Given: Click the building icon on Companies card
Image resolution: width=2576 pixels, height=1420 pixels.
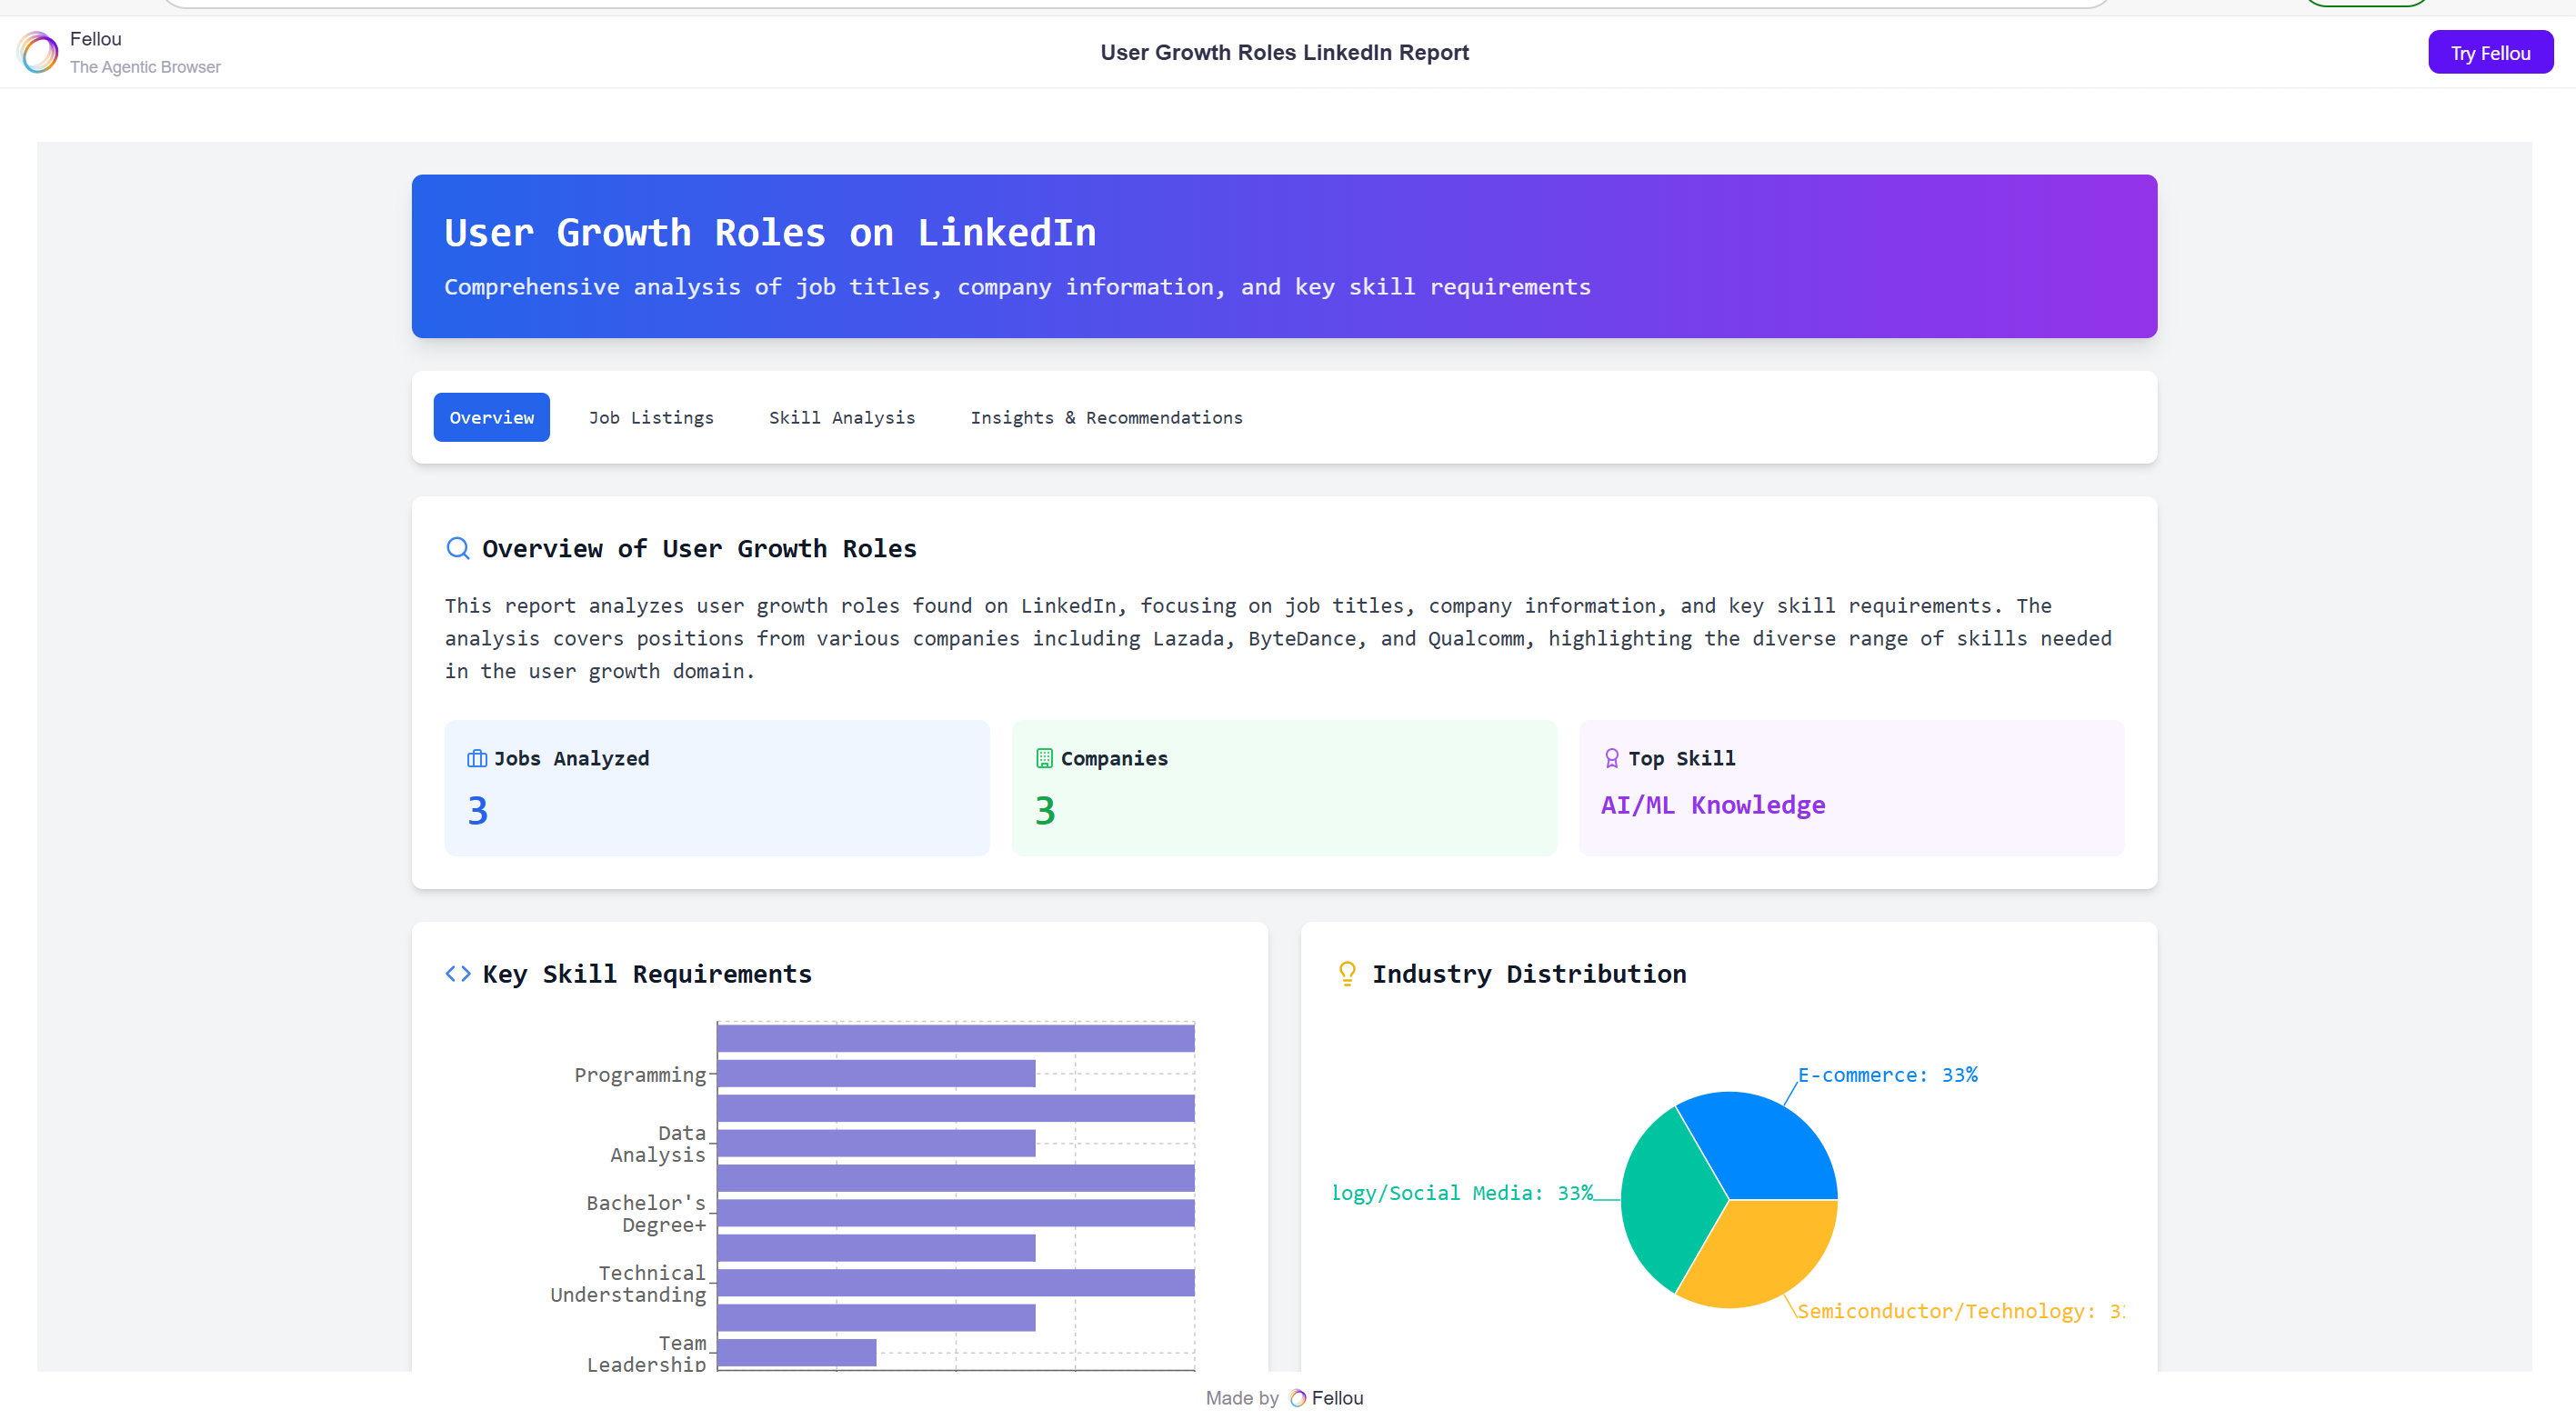Looking at the screenshot, I should (1044, 759).
